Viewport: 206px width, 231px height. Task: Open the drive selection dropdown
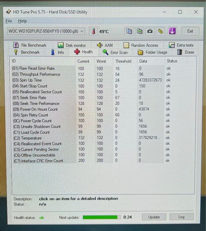click(46, 31)
